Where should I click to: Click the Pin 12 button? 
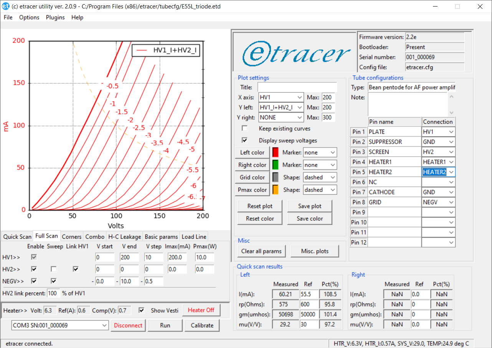coord(358,242)
